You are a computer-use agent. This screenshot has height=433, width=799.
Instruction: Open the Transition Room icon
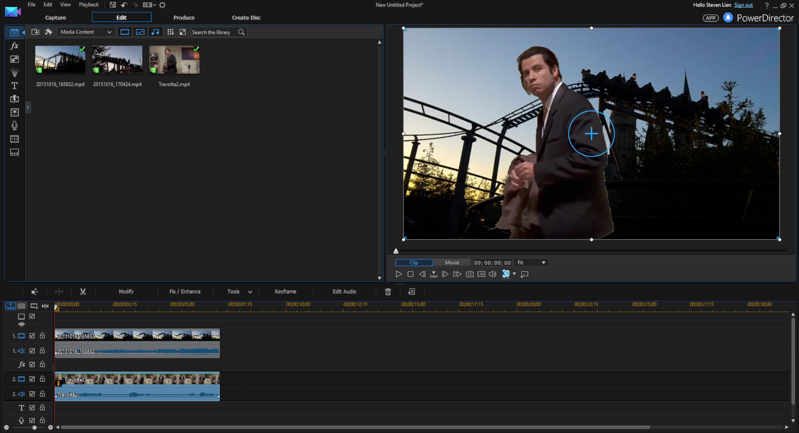pos(14,99)
